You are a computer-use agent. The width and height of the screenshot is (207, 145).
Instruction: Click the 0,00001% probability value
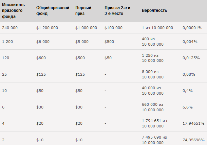[192, 28]
